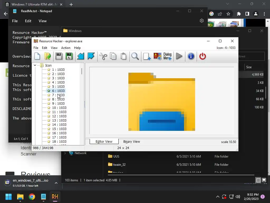
Task: Open file with the folder arrow icon
Action: [x=47, y=56]
